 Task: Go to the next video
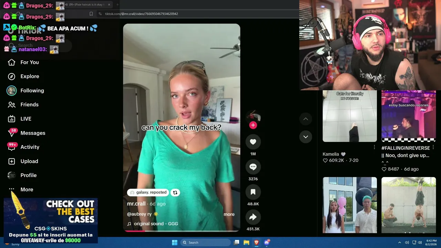[x=306, y=137]
